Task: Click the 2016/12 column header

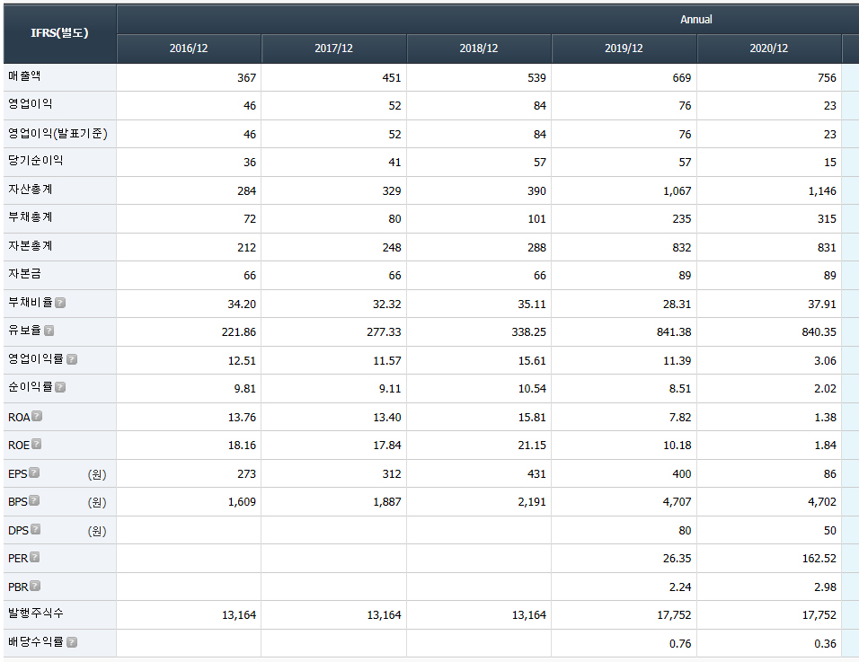Action: point(189,49)
